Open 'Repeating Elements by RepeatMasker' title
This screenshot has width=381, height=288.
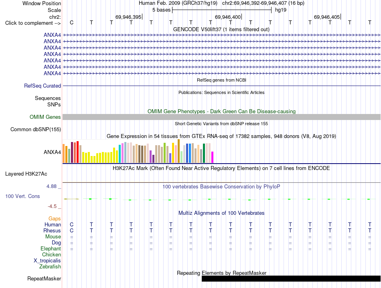(221, 273)
